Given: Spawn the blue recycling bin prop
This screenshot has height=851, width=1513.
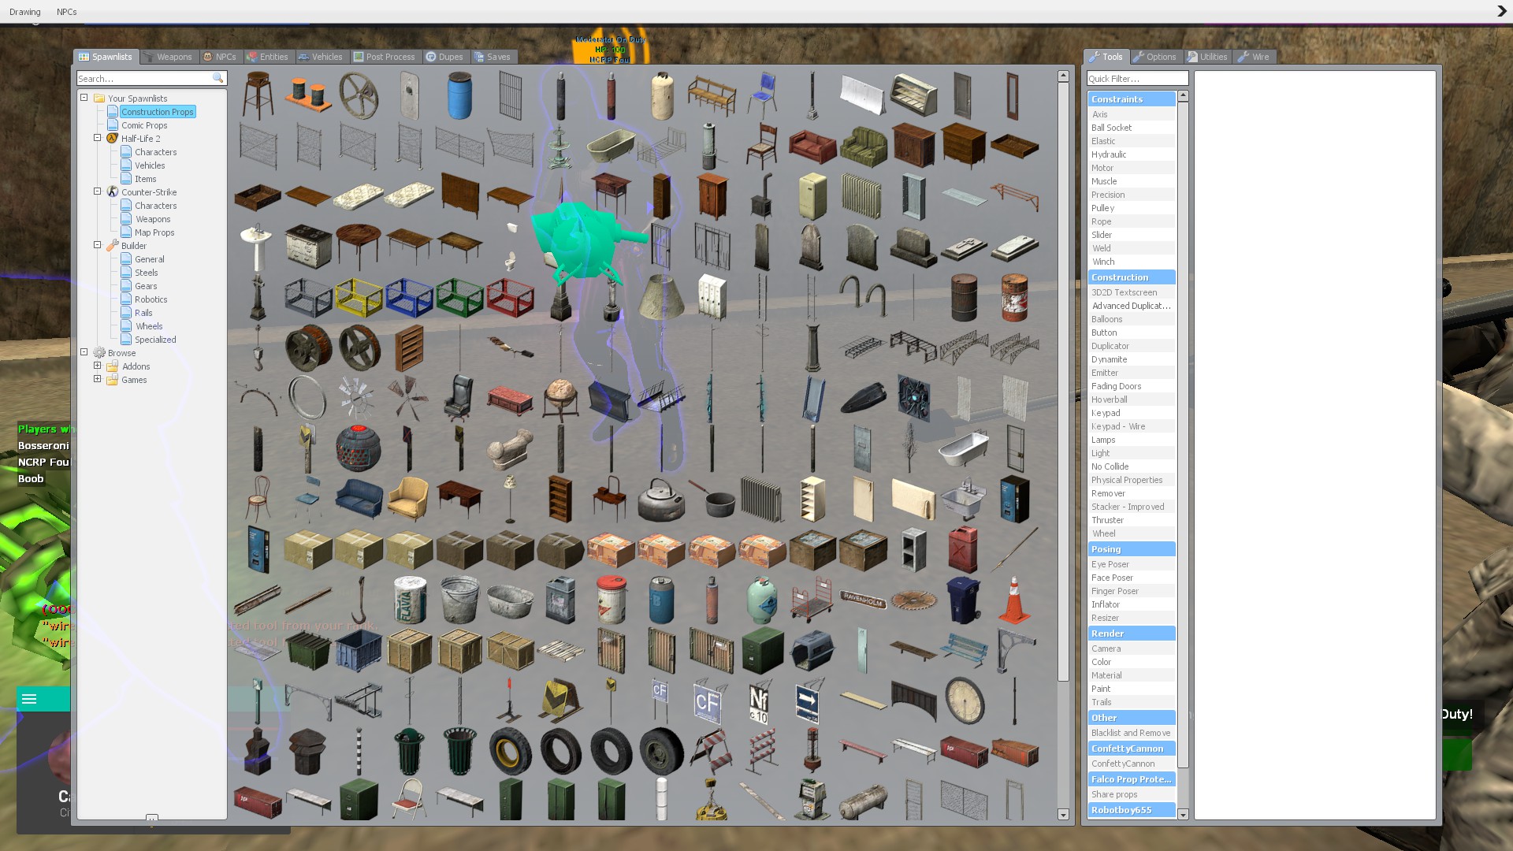Looking at the screenshot, I should pos(964,600).
